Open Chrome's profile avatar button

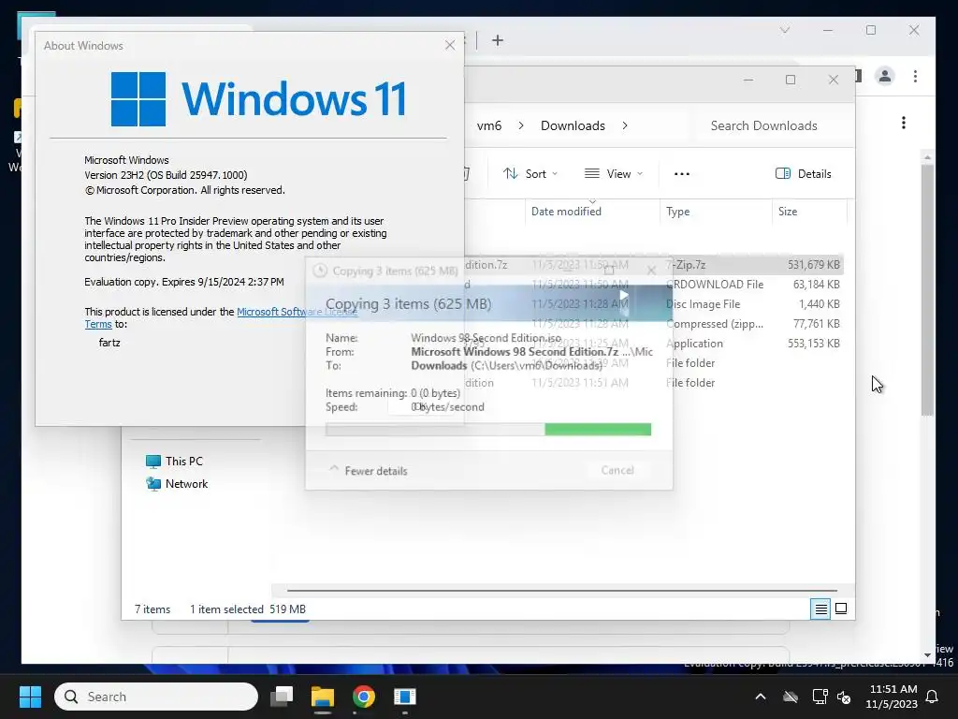[x=885, y=76]
